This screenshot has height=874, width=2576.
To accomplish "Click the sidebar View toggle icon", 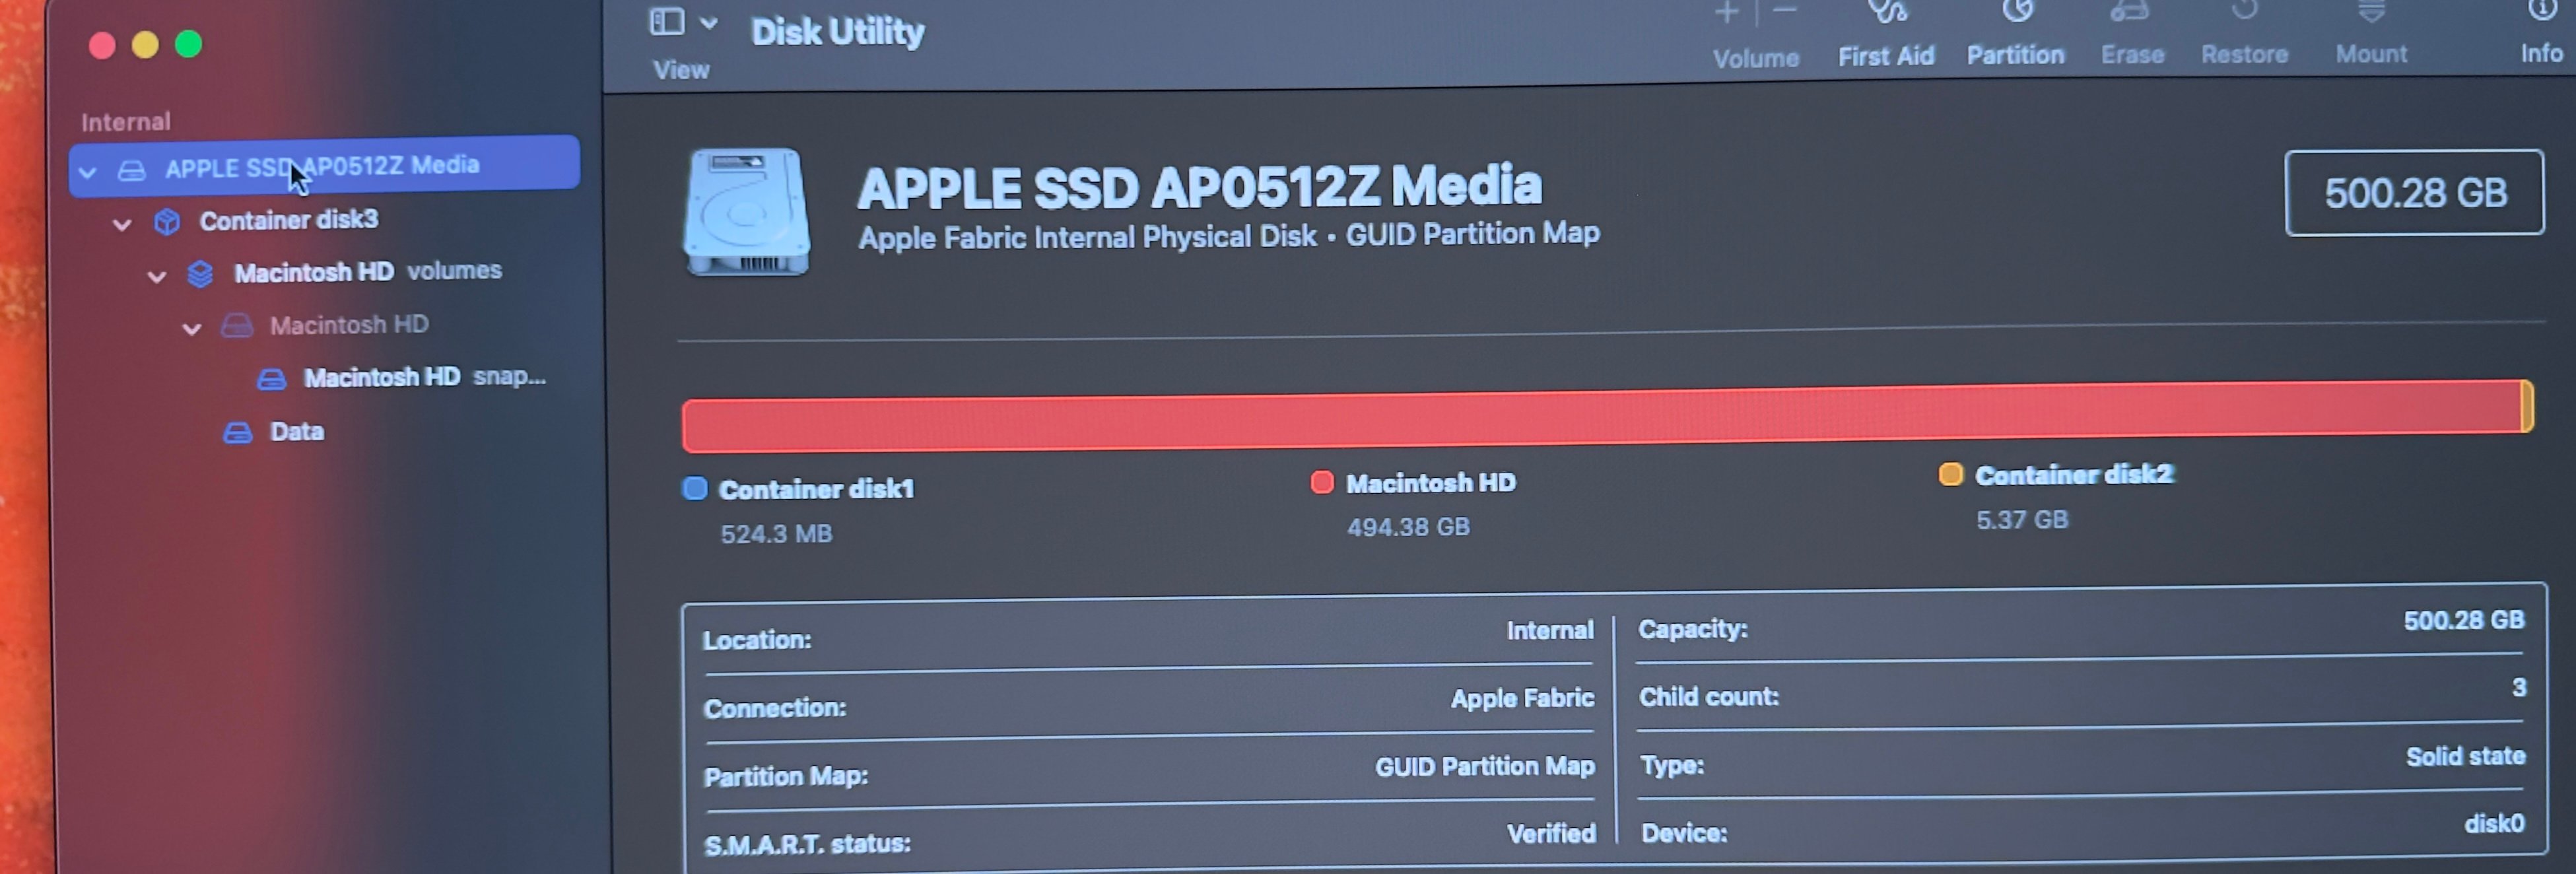I will [x=667, y=21].
